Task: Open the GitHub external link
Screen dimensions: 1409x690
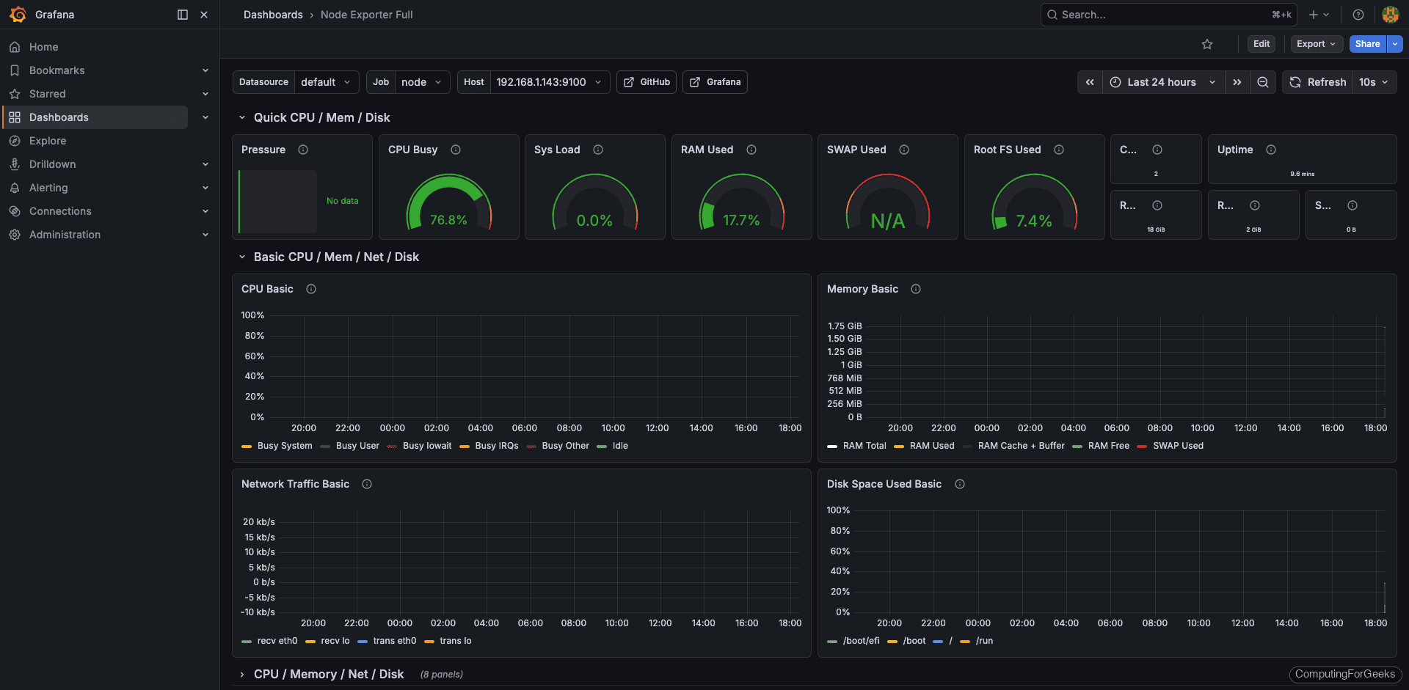Action: point(646,82)
